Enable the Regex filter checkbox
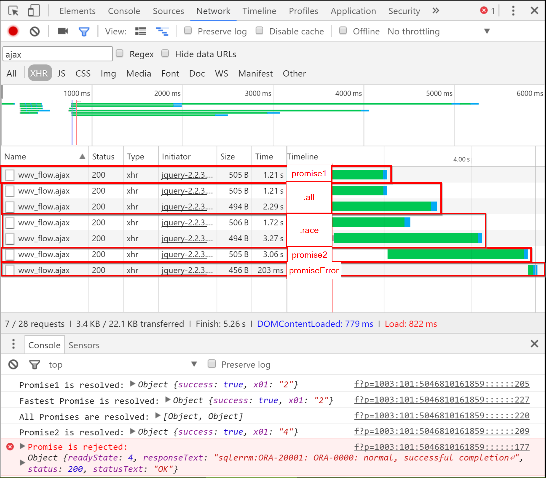This screenshot has height=478, width=546. pyautogui.click(x=120, y=53)
